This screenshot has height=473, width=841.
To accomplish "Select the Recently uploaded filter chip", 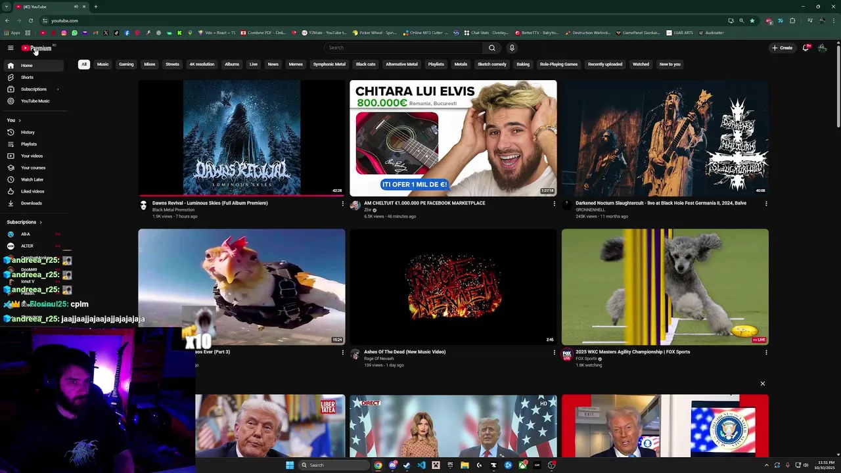I will 605,64.
